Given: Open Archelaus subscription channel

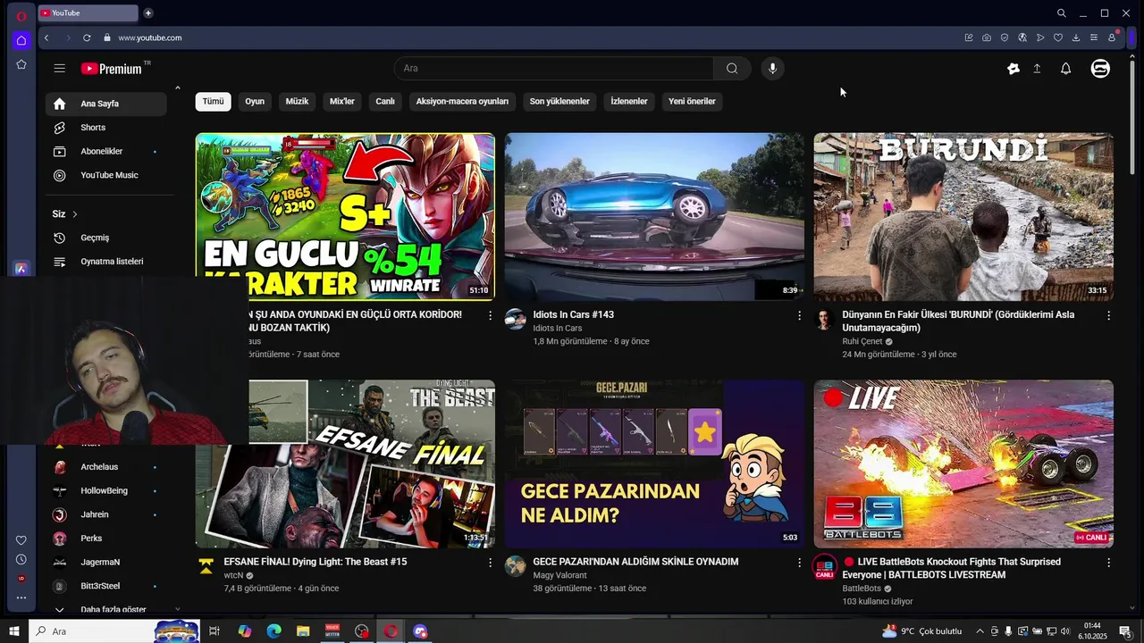Looking at the screenshot, I should pos(106,467).
